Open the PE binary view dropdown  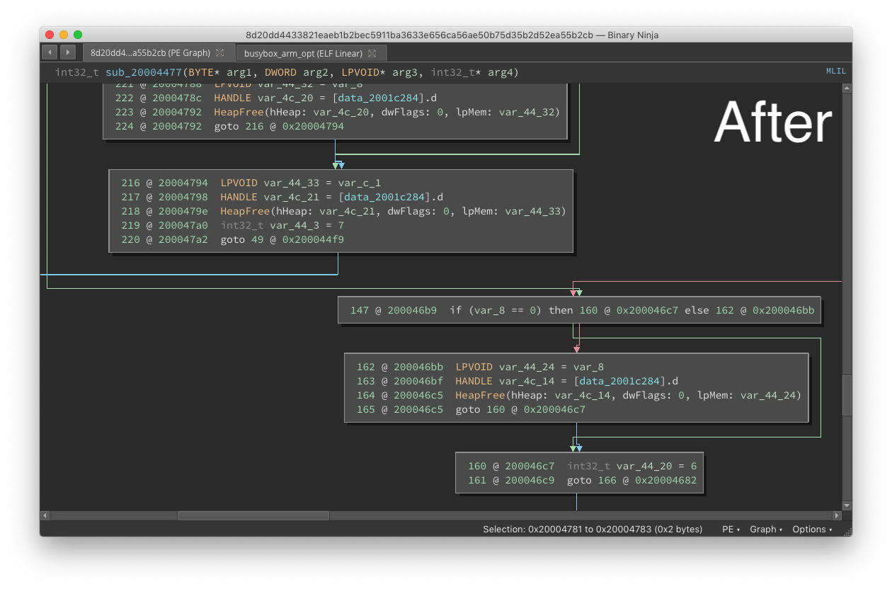click(x=731, y=530)
